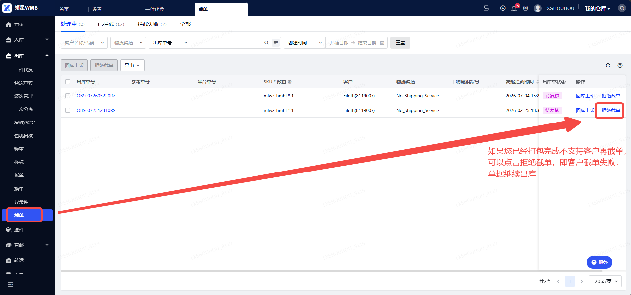
Task: Click the search icon in order number field
Action: pos(266,43)
